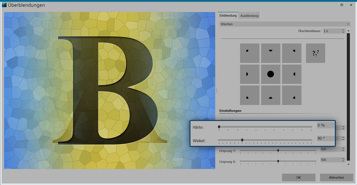Pick the bottom-left corner wipe origin
Viewport: 357px width, 185px height.
(250, 95)
